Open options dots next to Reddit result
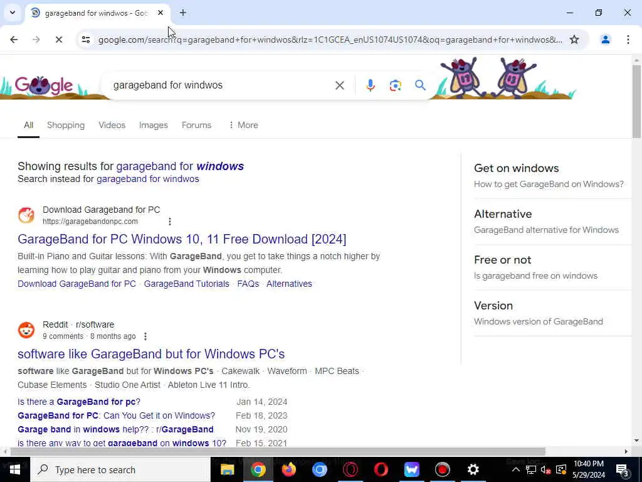The image size is (642, 482). point(145,336)
